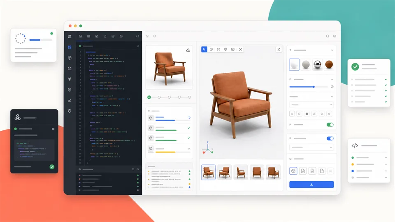
Task: Open the stacked database icon in the dark sidebar
Action: (x=70, y=90)
